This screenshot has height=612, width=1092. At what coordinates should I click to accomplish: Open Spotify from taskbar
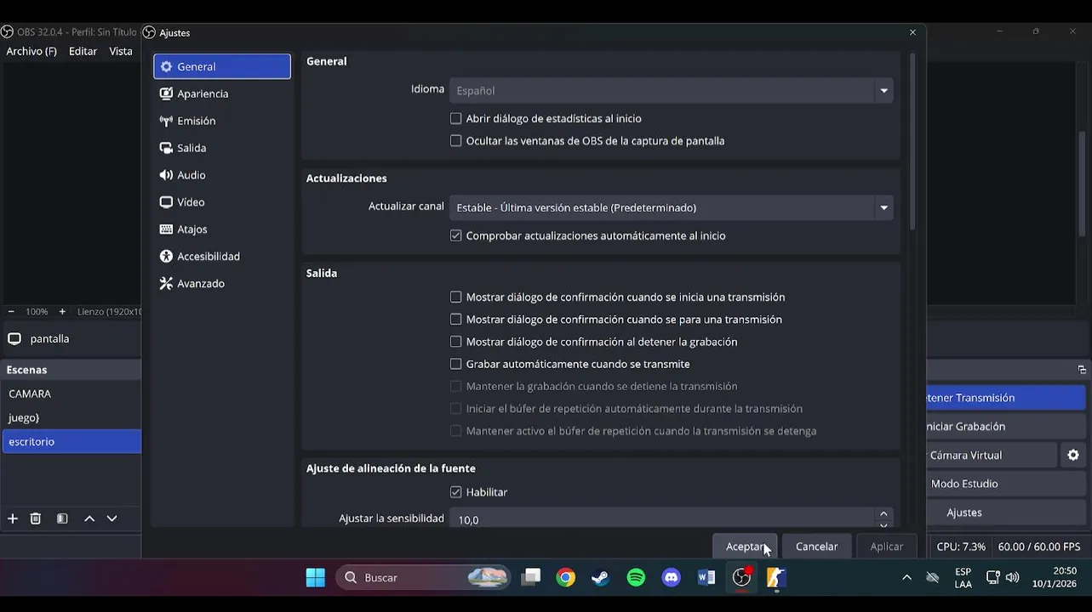636,578
